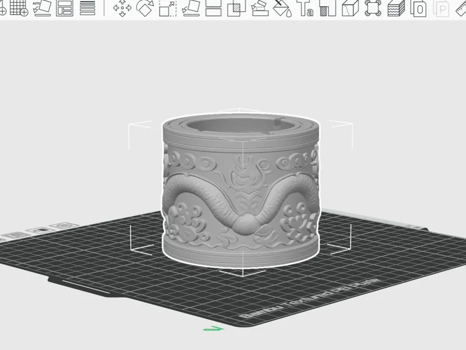Select the Rotate tool
This screenshot has width=466, height=350.
click(145, 8)
